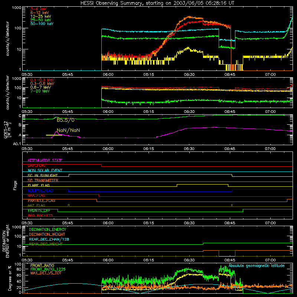Click the DECIMATION ENERGY or weight axis label
297x297 pixels.
coord(6,241)
